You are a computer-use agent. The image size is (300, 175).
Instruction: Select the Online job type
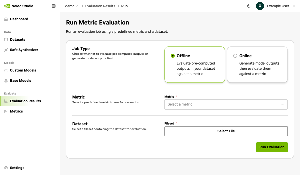(x=257, y=64)
